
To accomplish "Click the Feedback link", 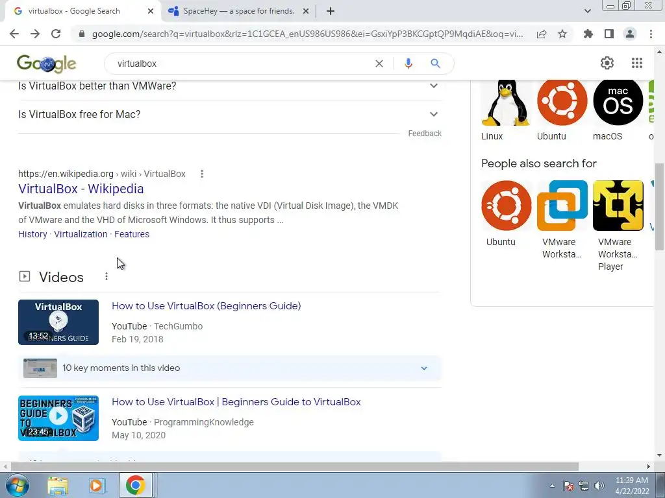I will [425, 134].
